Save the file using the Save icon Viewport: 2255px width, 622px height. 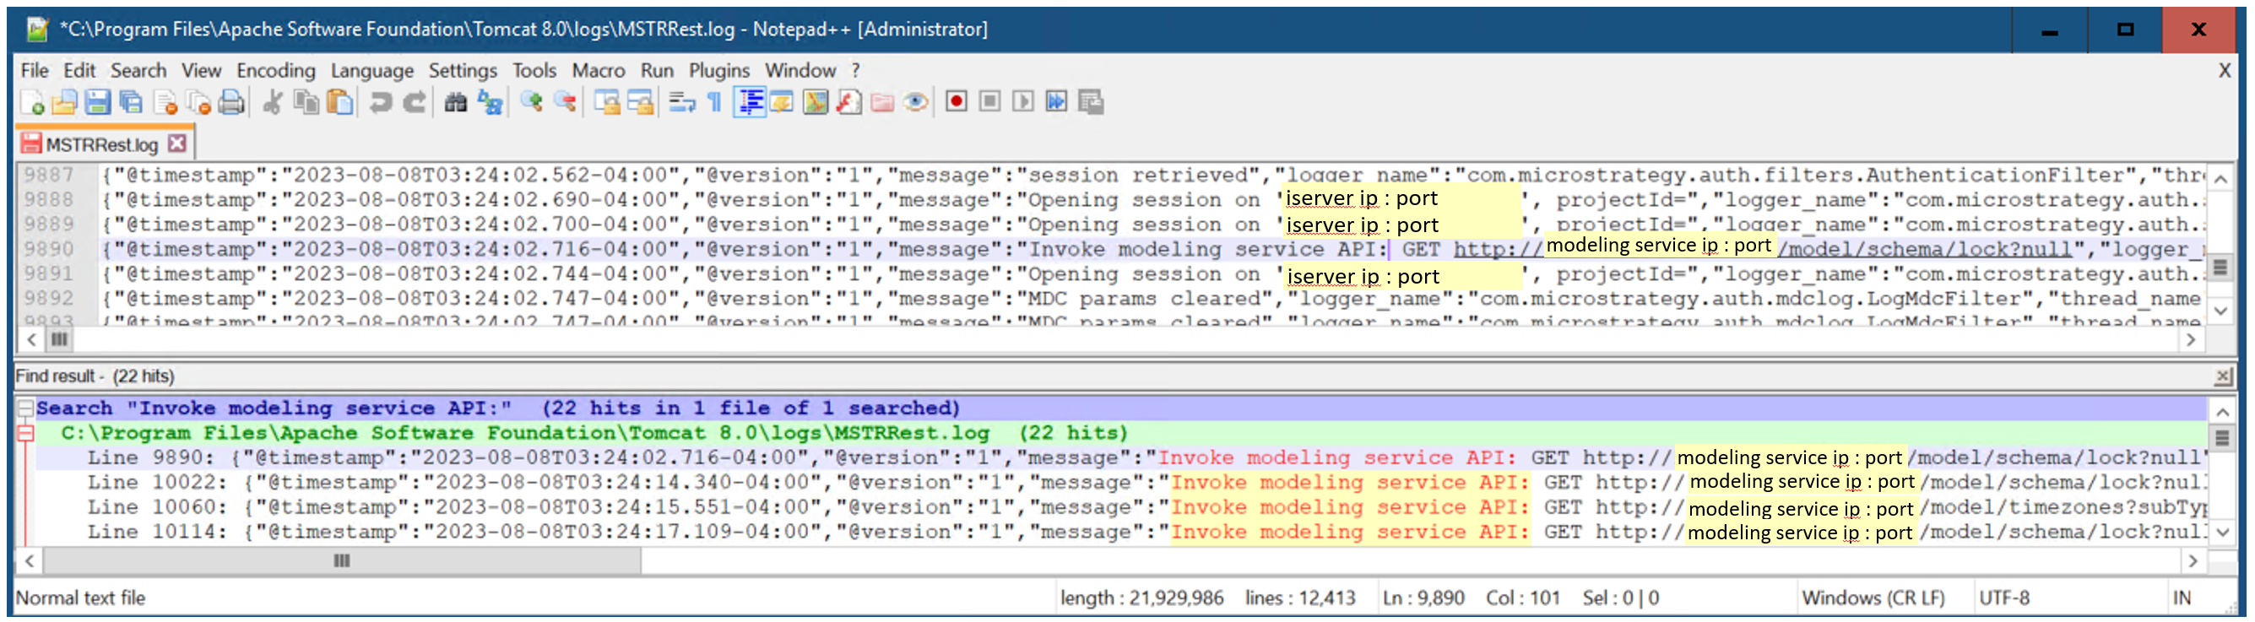click(x=97, y=102)
